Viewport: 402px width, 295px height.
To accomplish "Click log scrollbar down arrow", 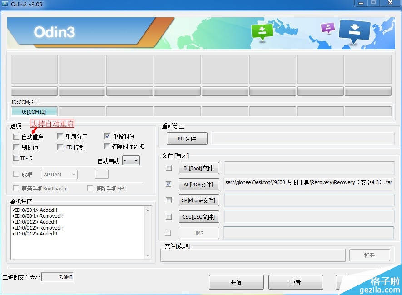I will tap(148, 255).
